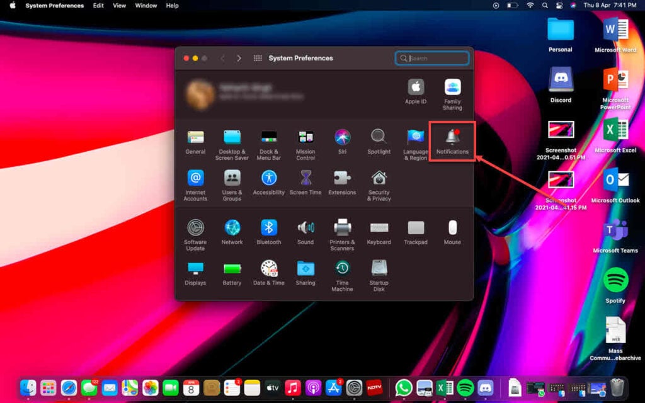645x403 pixels.
Task: Open Software Update preferences
Action: pos(195,236)
